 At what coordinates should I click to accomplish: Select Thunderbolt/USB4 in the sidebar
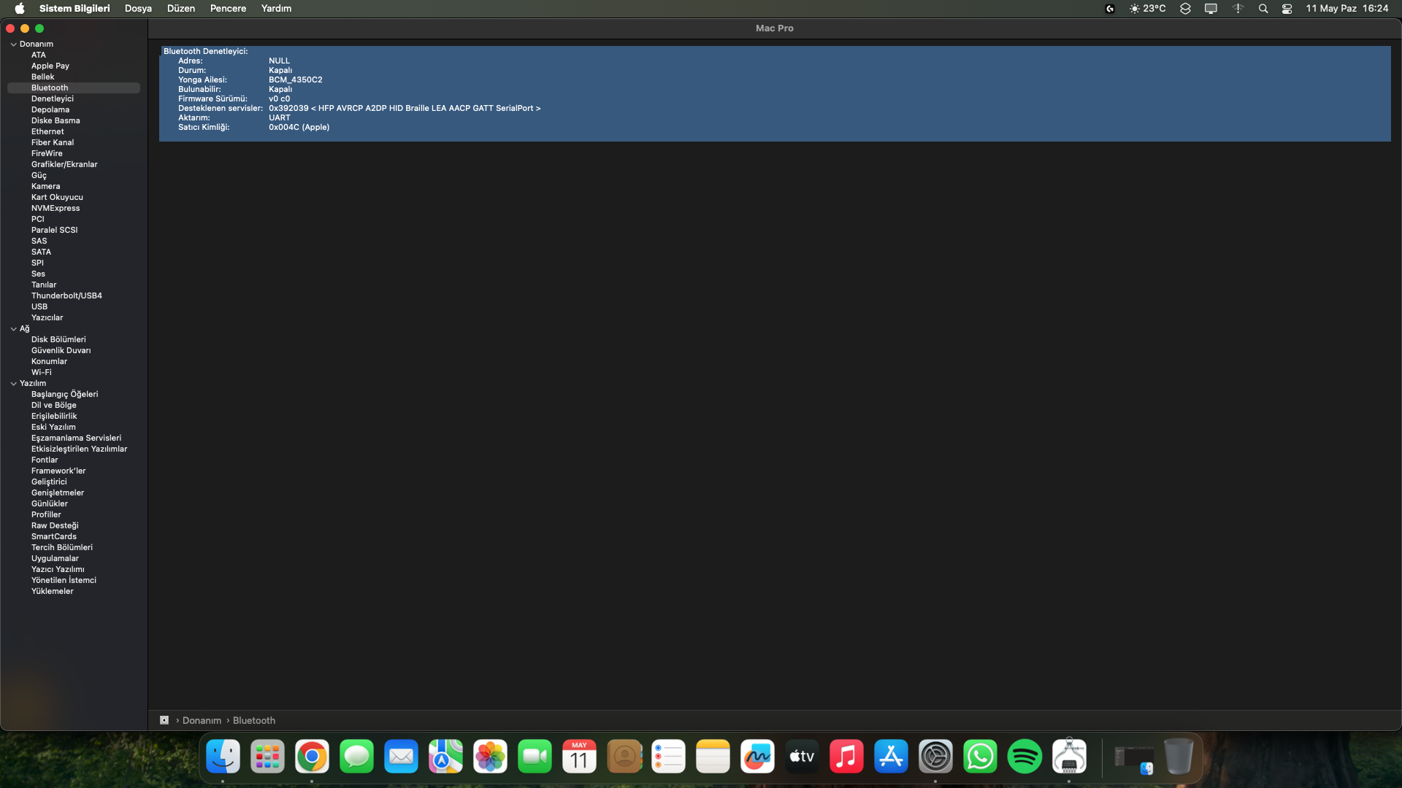click(x=66, y=295)
